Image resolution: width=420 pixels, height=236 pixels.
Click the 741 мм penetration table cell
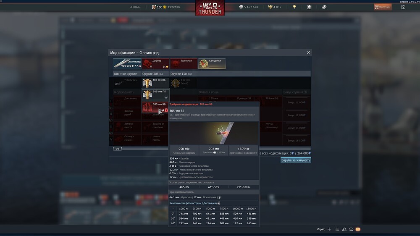[x=184, y=214]
